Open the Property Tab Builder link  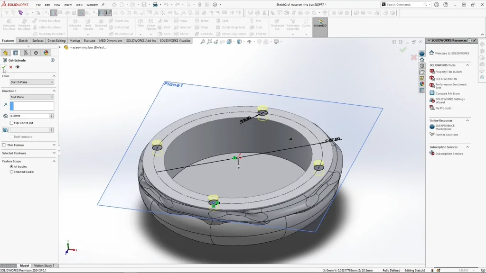(449, 72)
